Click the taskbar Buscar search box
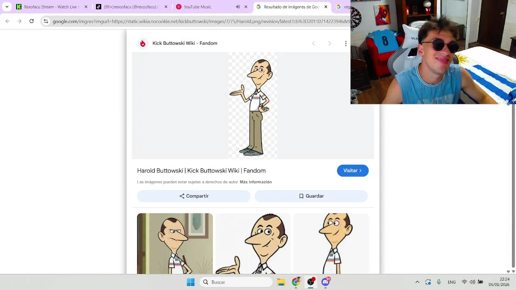The width and height of the screenshot is (516, 290). tap(236, 282)
